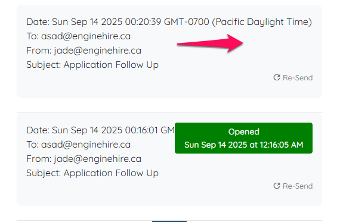The height and width of the screenshot is (222, 340).
Task: Click the date line showing 00:16:01
Action: click(100, 130)
